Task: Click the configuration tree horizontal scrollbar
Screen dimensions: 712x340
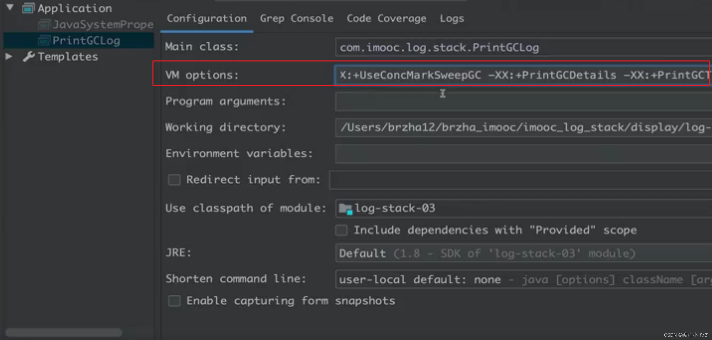Action: pos(64,332)
